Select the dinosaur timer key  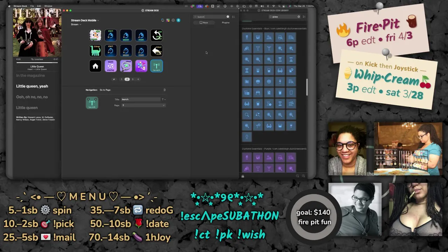pos(95,51)
